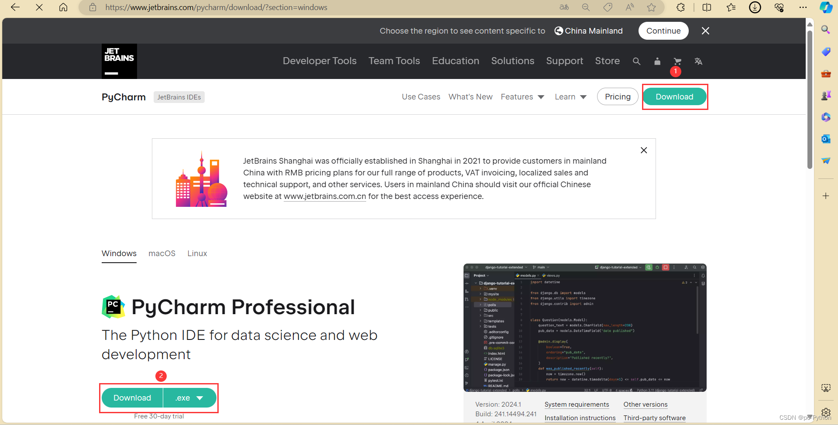Viewport: 838px width, 425px height.
Task: Open Solutions menu
Action: (512, 61)
